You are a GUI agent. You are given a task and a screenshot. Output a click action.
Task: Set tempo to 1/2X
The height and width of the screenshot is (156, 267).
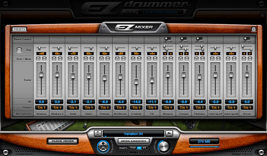coord(133,148)
